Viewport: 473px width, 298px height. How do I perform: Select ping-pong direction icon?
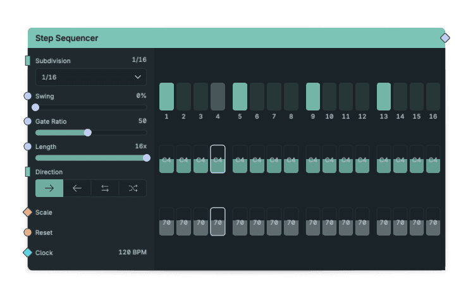pos(105,188)
